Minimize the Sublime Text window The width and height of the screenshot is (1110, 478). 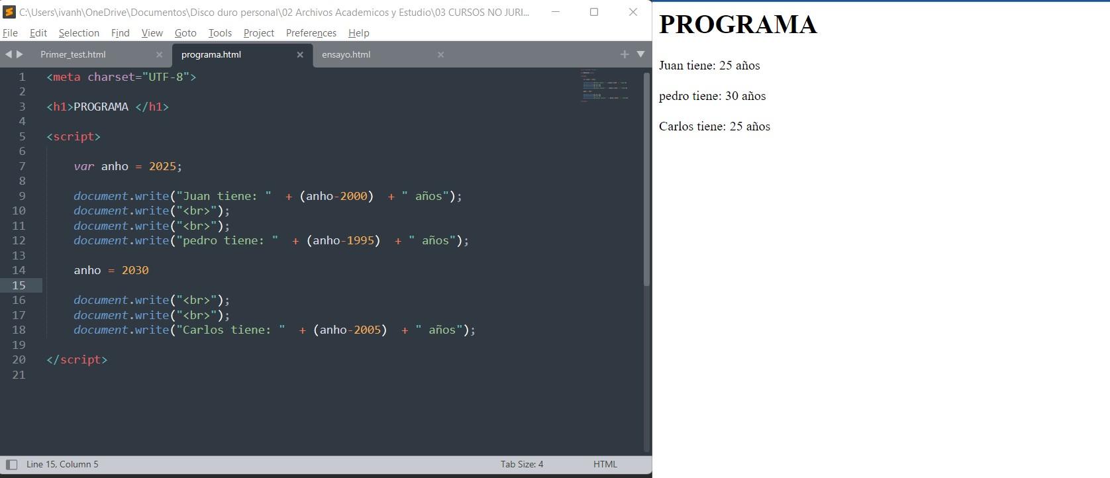coord(556,12)
